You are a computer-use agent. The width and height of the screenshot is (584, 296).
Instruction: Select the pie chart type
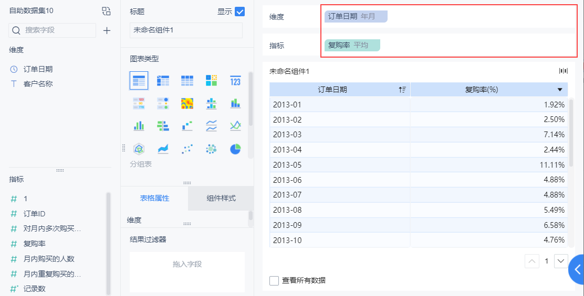(235, 149)
